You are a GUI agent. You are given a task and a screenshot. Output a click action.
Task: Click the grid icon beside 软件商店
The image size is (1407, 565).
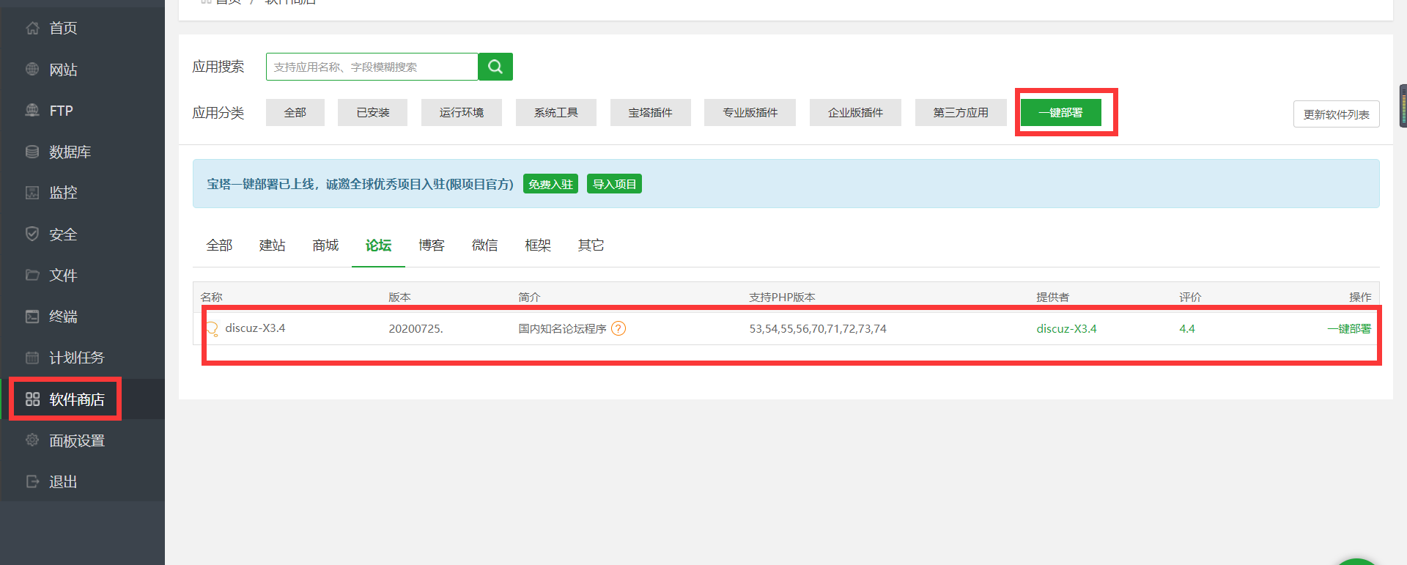32,399
